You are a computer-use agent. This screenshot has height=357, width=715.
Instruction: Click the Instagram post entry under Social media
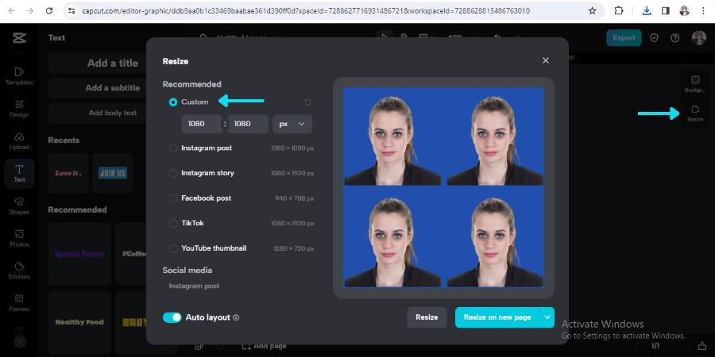pos(194,286)
